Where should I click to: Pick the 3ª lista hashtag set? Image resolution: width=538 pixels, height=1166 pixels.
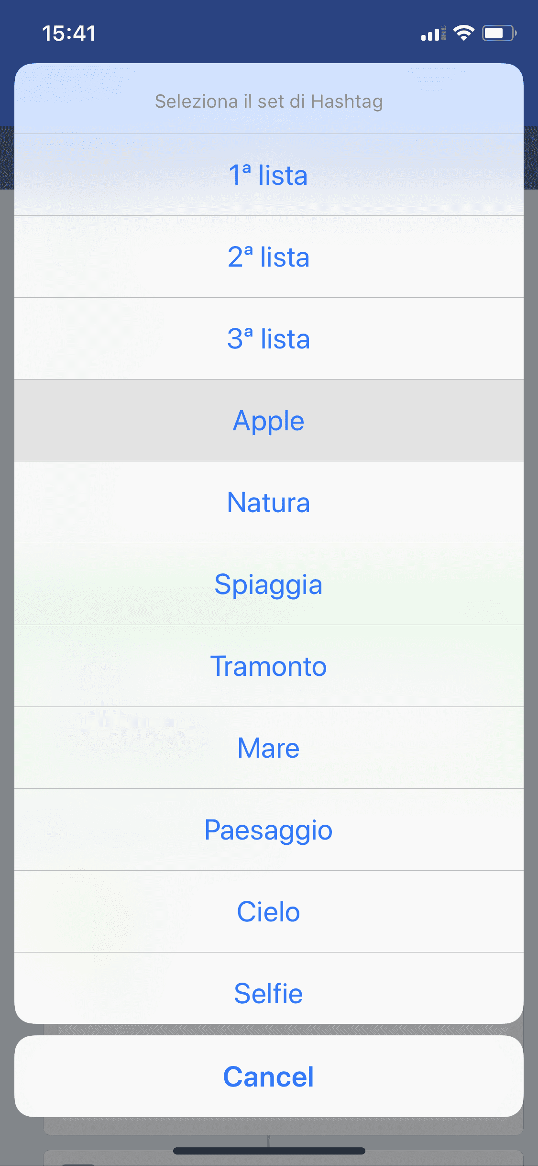[x=268, y=339]
